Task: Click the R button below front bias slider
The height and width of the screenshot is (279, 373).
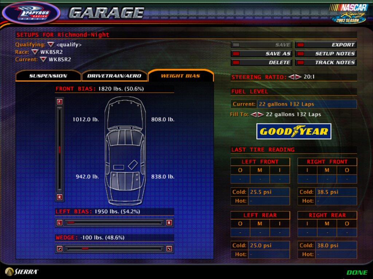Action: 60,197
